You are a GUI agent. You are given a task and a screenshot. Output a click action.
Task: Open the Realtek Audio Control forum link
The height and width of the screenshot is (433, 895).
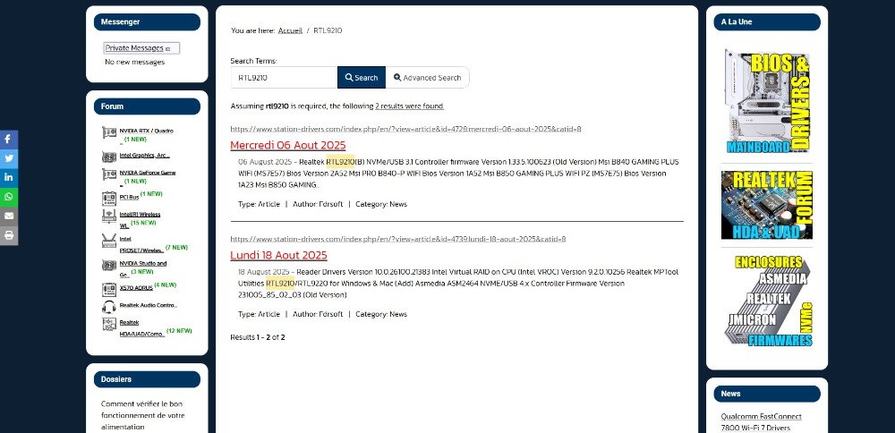[149, 305]
